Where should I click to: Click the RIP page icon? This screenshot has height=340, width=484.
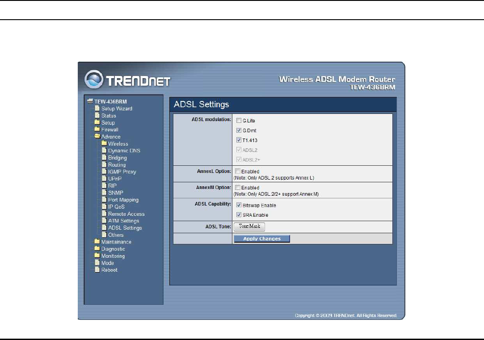104,185
